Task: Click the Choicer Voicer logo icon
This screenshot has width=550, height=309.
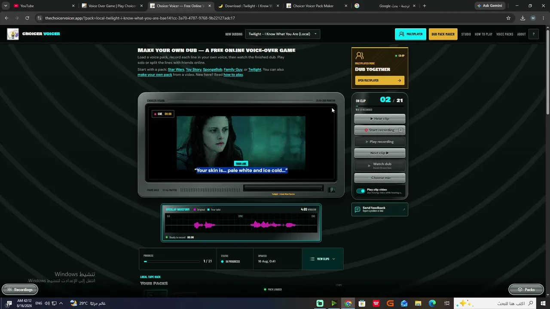Action: click(13, 34)
